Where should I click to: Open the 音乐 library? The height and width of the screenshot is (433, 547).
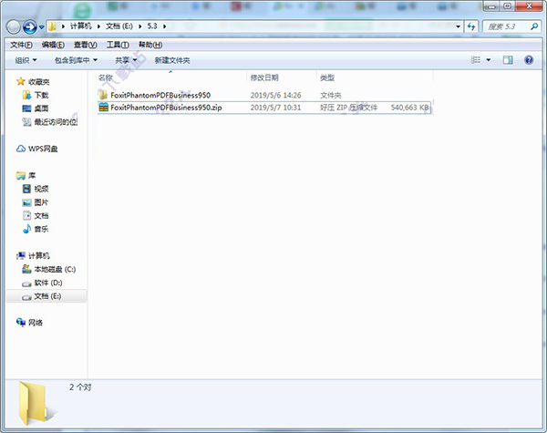coord(41,229)
